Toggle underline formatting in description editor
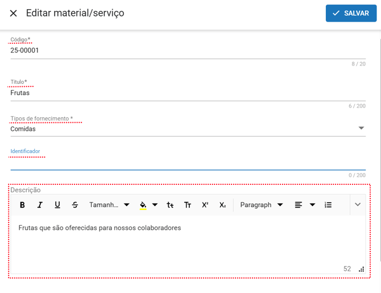 coord(57,205)
